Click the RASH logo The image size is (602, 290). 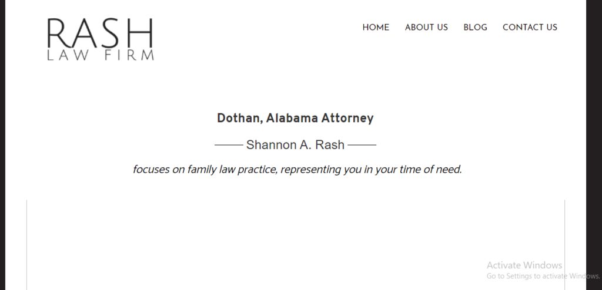[100, 33]
